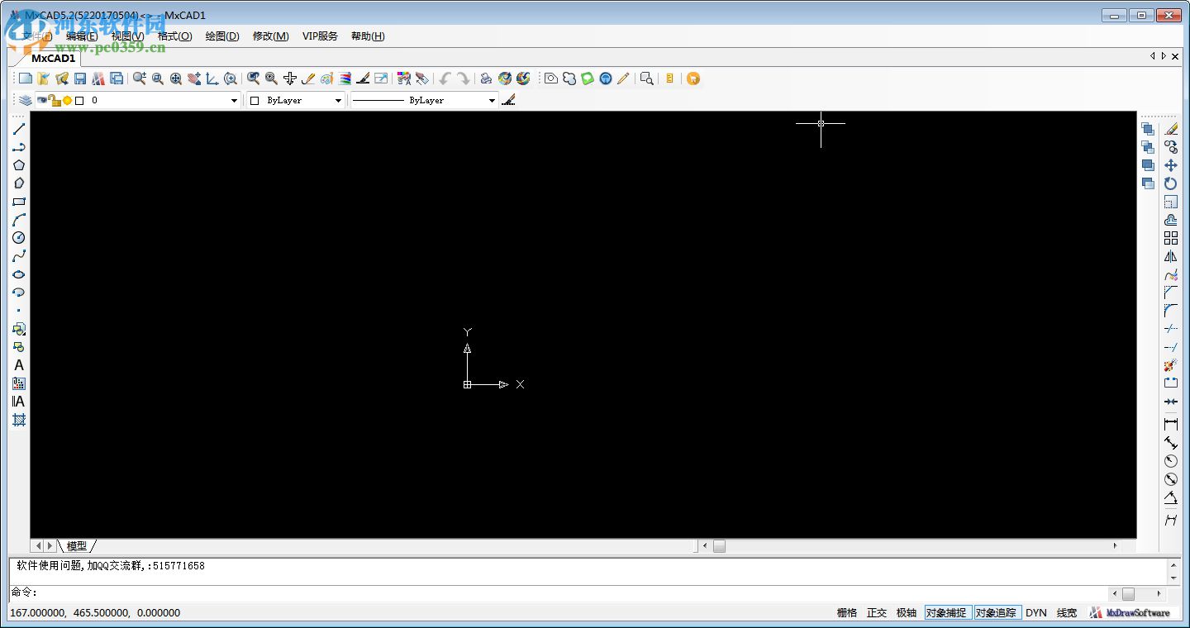1190x628 pixels.
Task: Click the horizontal scrollbar thumb below canvas
Action: point(719,546)
